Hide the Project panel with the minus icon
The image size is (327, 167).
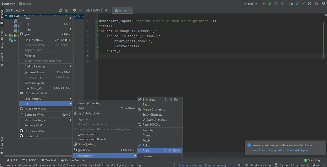[81, 10]
